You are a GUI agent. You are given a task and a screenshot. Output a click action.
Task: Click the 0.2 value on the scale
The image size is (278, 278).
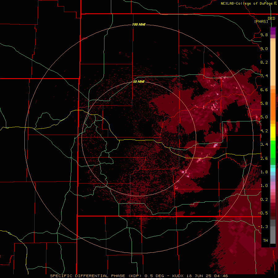(264, 200)
